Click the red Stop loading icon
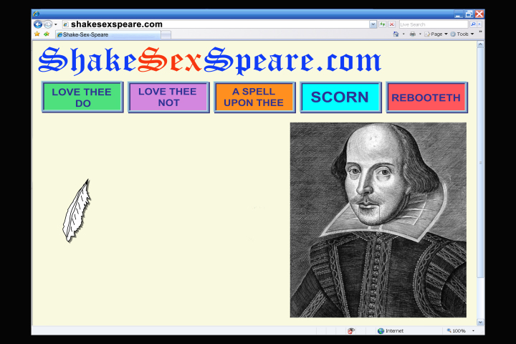 (x=391, y=24)
